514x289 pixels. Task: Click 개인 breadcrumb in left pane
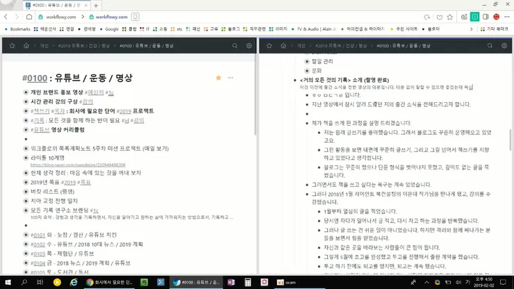(44, 46)
